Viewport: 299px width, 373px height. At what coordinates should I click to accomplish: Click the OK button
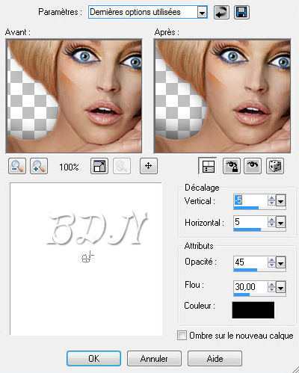coord(93,359)
